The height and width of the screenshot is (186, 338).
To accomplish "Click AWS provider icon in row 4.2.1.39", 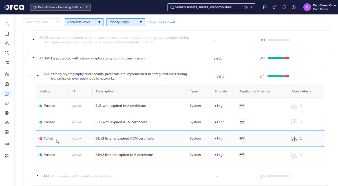I will coord(242,106).
